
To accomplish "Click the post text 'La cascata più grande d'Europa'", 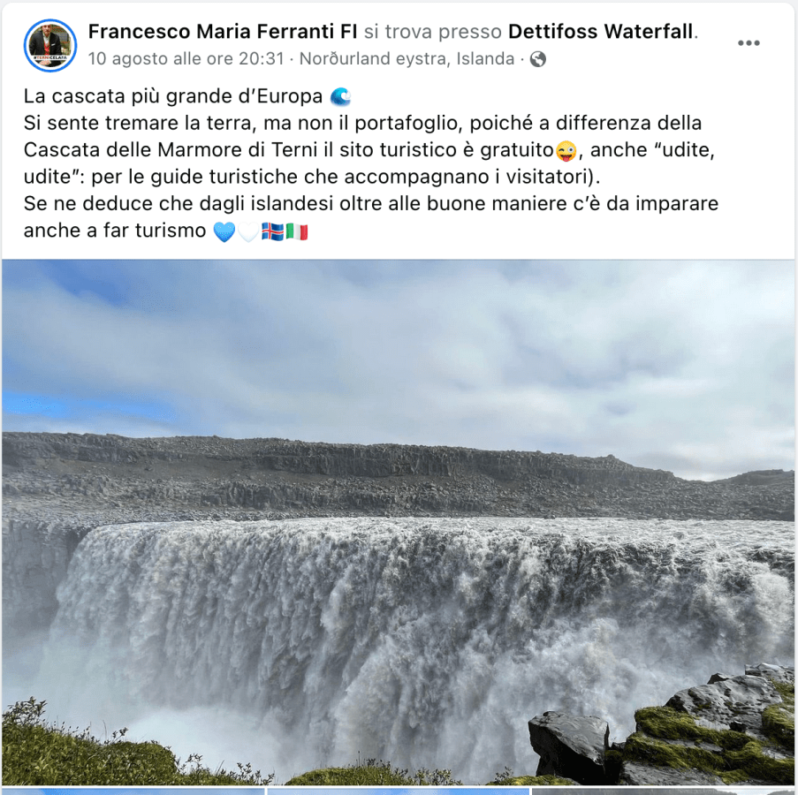I will point(173,96).
